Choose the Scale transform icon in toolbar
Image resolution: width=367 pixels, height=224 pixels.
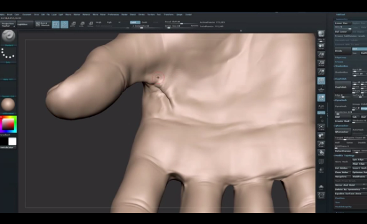coord(82,24)
